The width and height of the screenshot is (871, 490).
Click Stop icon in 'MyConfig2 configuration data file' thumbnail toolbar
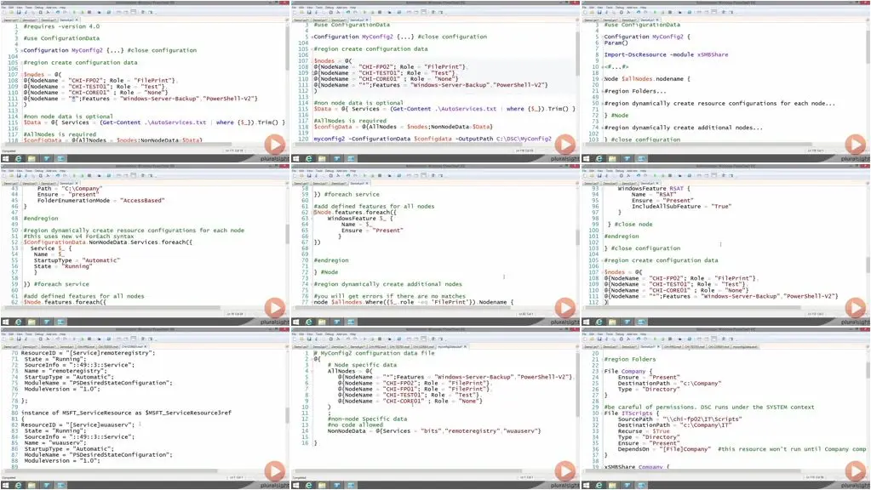(x=380, y=339)
